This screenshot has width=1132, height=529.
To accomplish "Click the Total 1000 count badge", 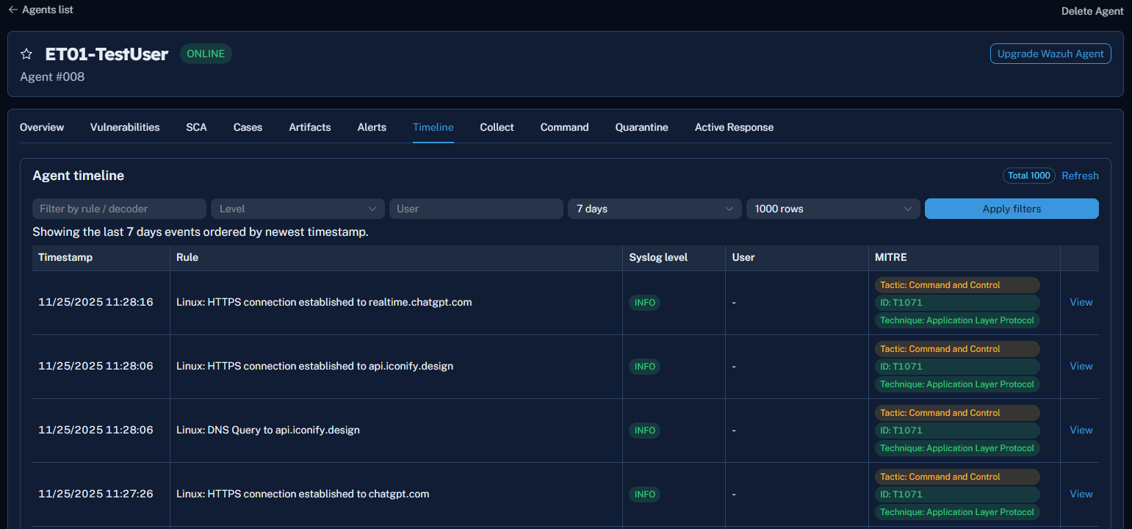I will (x=1028, y=176).
